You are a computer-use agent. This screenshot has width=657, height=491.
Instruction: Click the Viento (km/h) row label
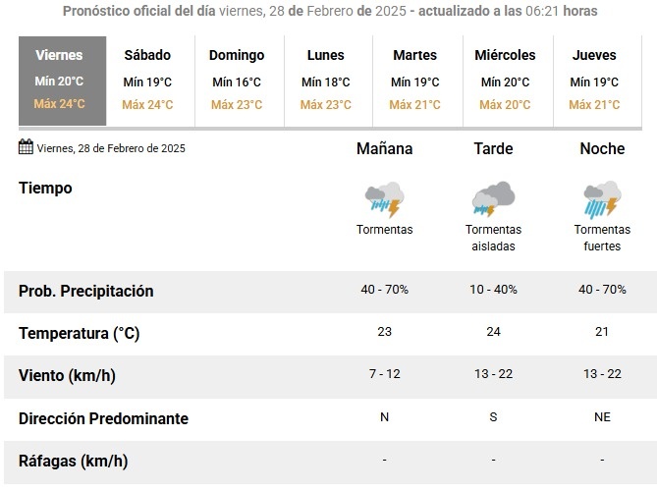[67, 375]
